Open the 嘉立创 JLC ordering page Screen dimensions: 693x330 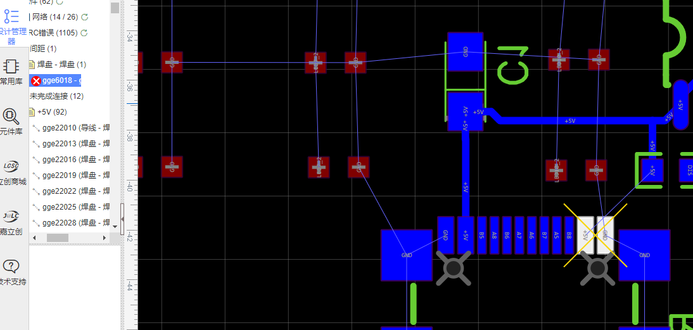[x=11, y=223]
